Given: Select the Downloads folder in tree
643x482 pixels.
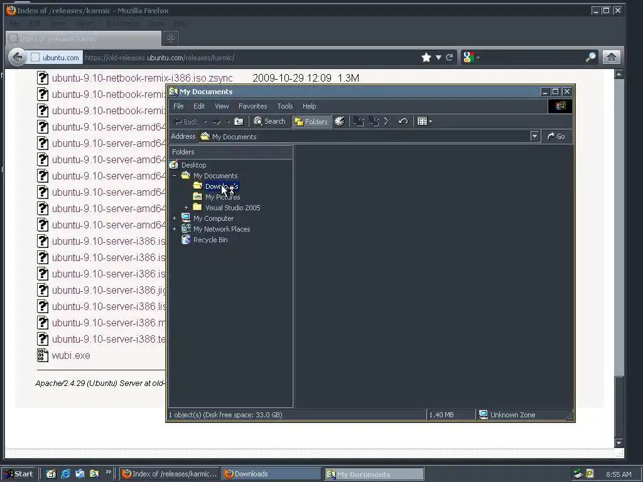Looking at the screenshot, I should [x=222, y=186].
